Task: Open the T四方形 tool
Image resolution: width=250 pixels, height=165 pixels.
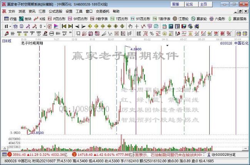Action: (119, 19)
